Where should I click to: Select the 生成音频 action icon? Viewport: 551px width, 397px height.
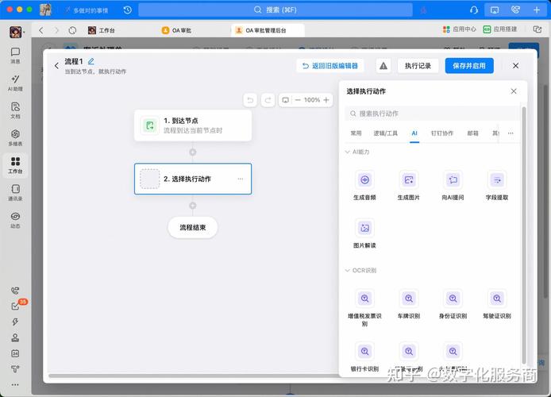pos(364,180)
